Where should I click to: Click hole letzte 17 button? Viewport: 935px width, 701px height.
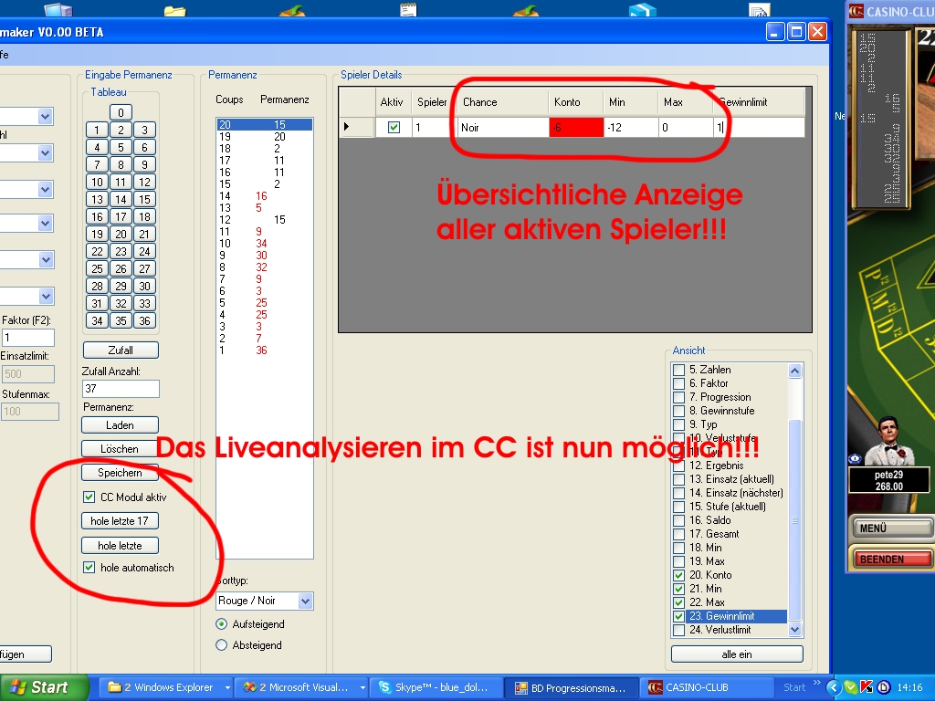pos(120,521)
